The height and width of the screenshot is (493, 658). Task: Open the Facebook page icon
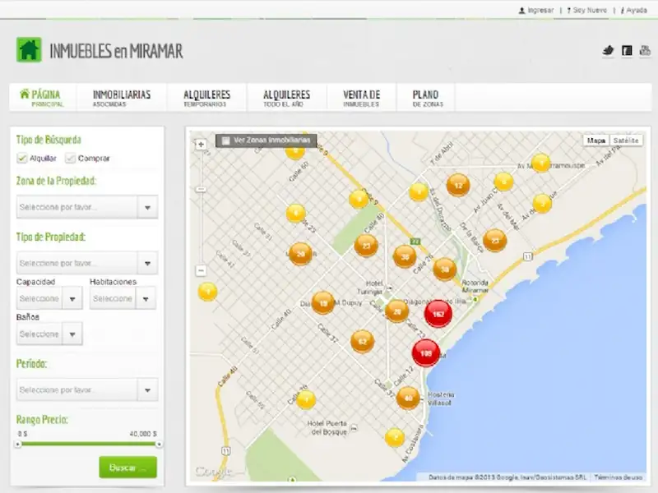click(627, 50)
